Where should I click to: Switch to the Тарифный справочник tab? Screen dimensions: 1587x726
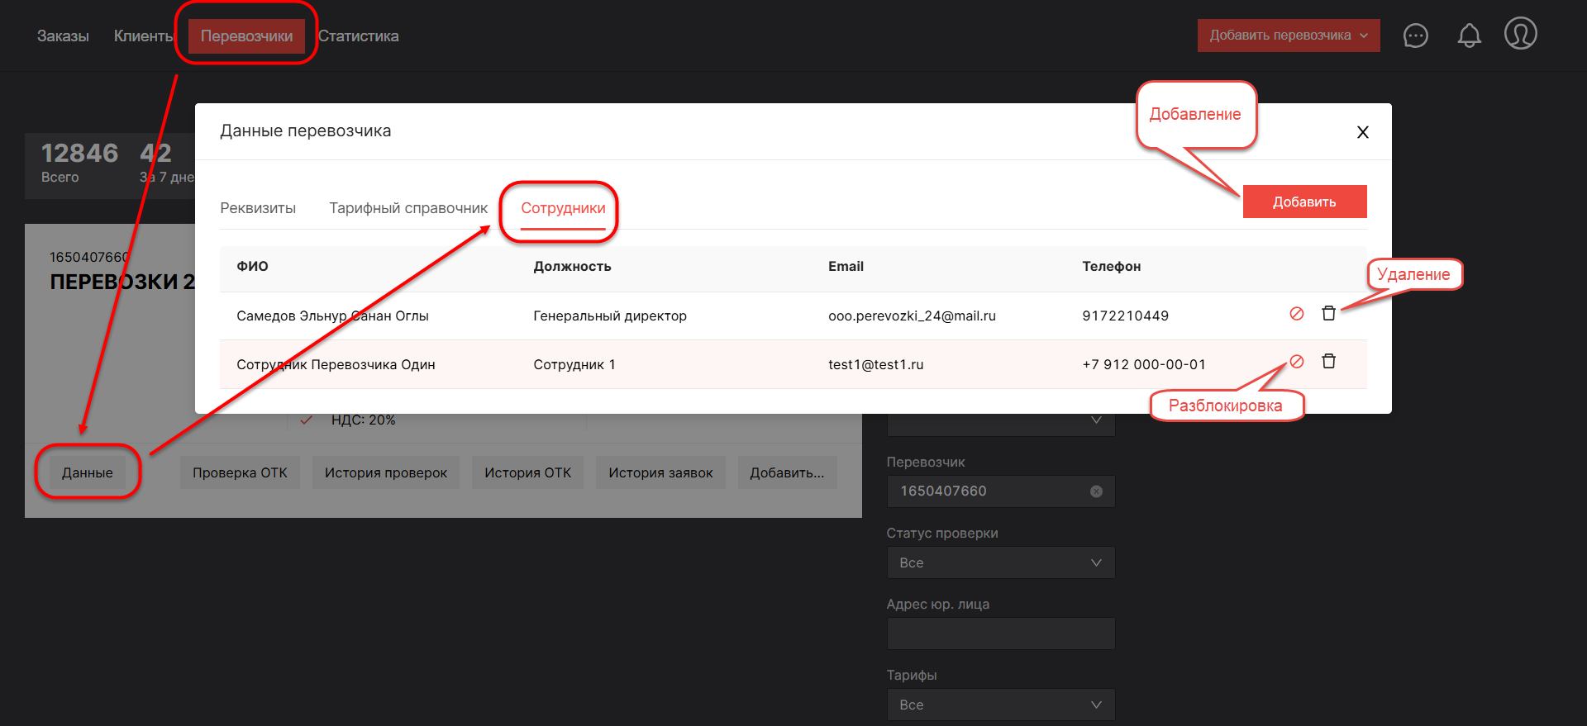[408, 208]
